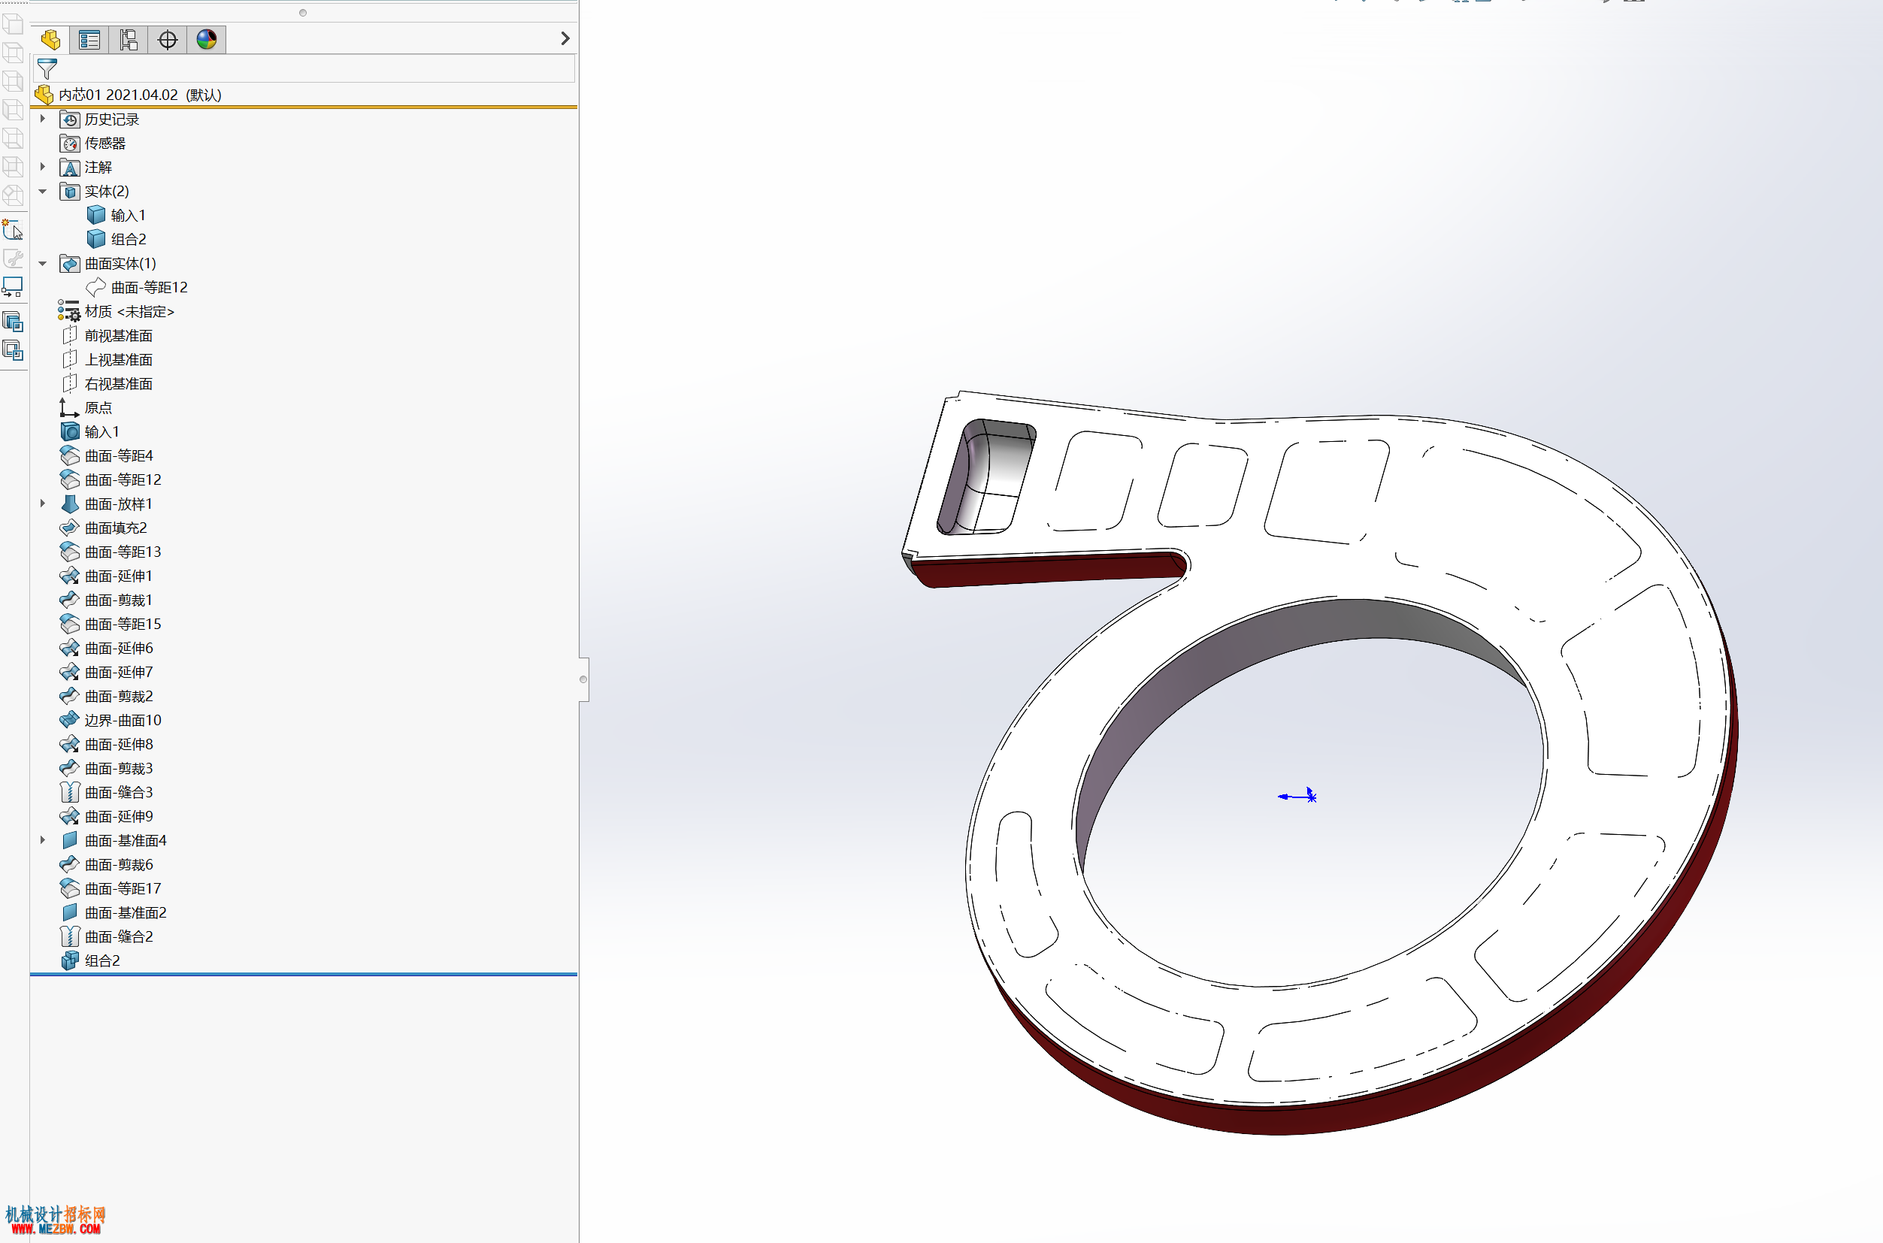Image resolution: width=1883 pixels, height=1243 pixels.
Task: Select the 曲面-等距4 offset feature
Action: click(107, 456)
